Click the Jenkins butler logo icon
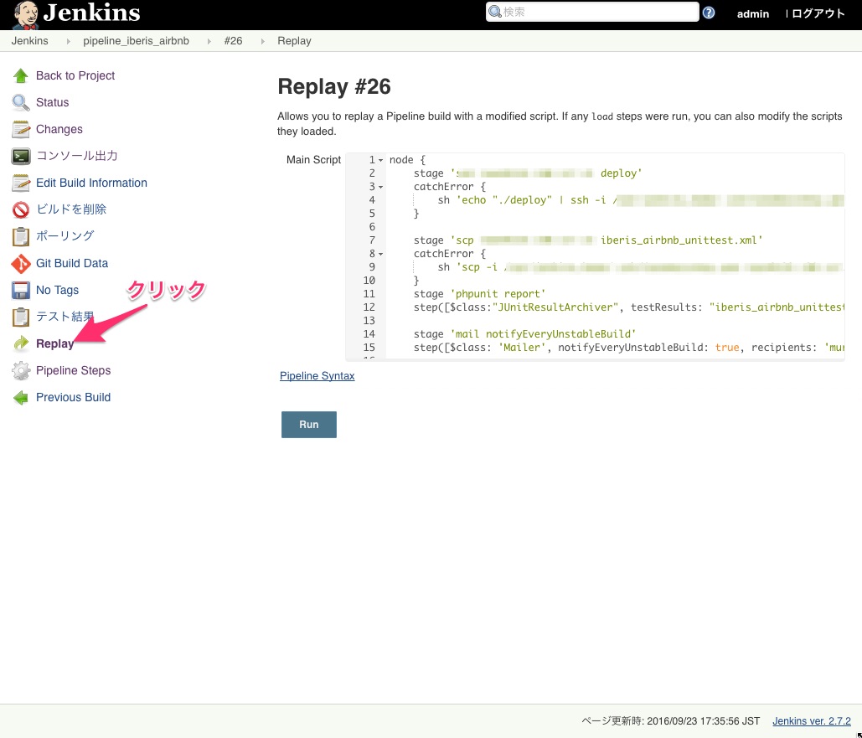 pos(25,15)
